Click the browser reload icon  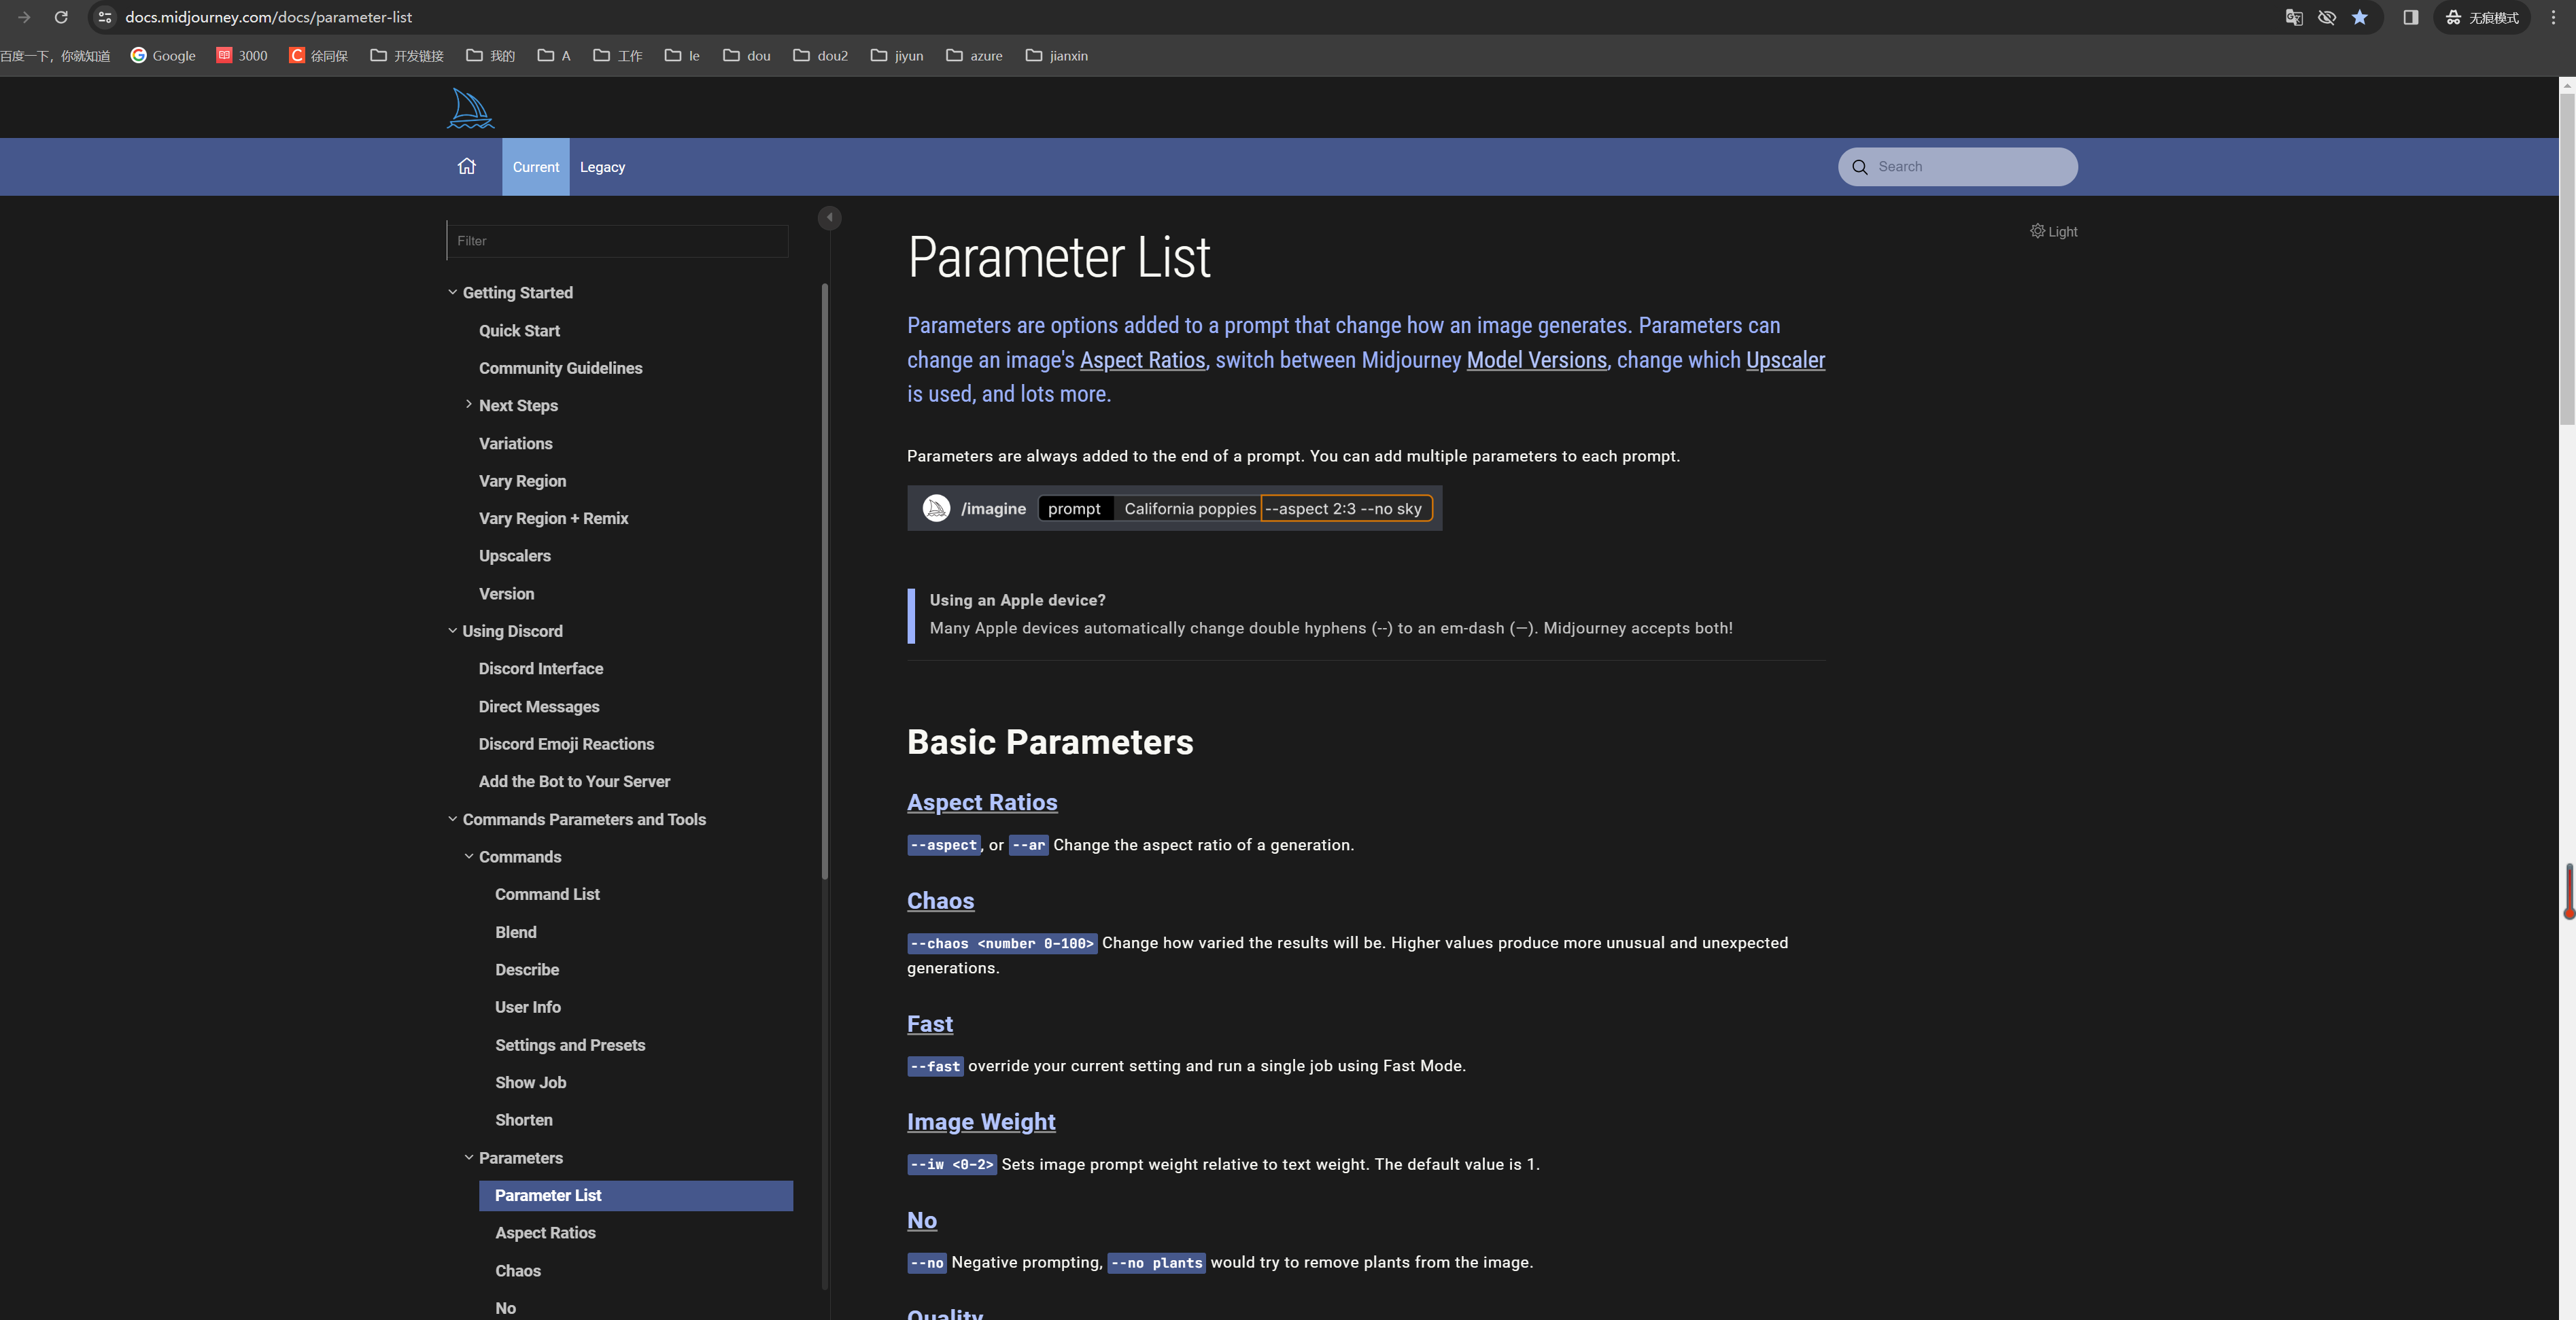[x=61, y=17]
